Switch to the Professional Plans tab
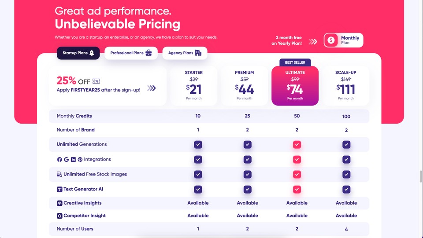The height and width of the screenshot is (238, 423). point(131,53)
